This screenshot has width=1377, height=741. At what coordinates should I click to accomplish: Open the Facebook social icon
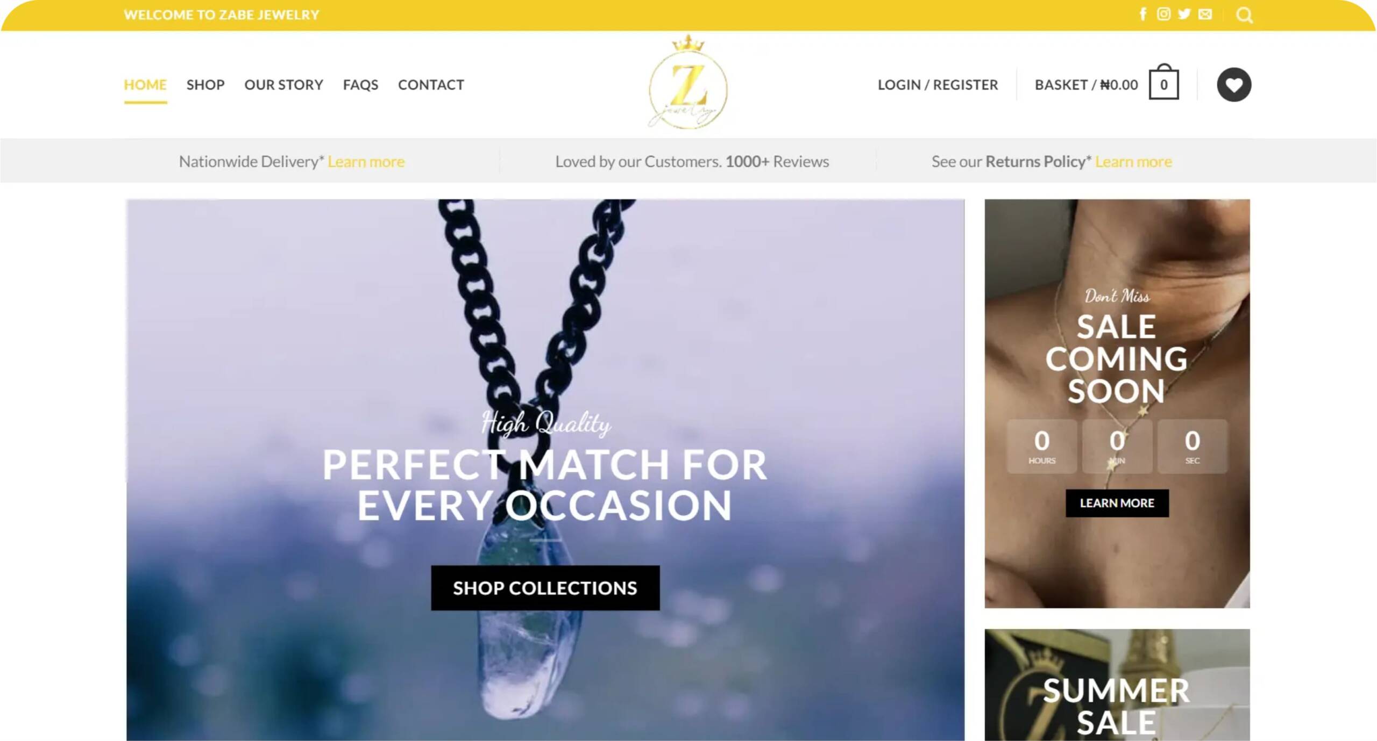point(1143,14)
